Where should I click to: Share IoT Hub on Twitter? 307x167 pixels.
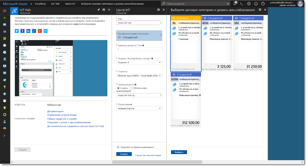click(x=17, y=31)
